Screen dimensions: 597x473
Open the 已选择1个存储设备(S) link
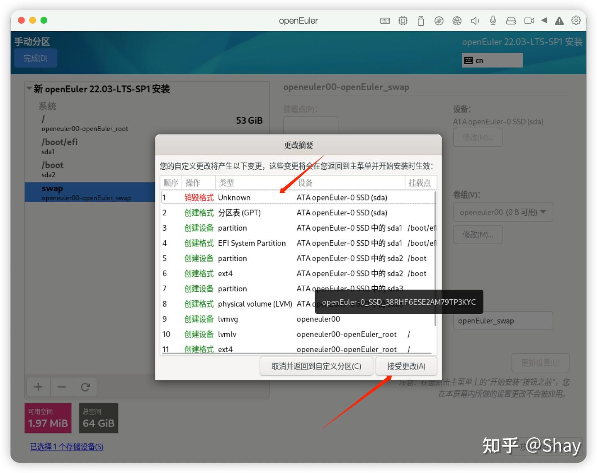coord(66,447)
